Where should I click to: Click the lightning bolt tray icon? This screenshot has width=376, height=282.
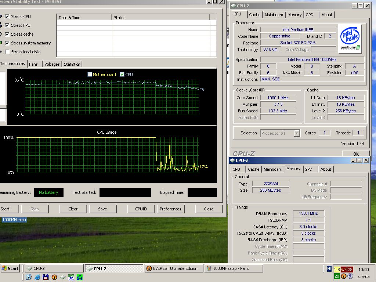(x=350, y=276)
